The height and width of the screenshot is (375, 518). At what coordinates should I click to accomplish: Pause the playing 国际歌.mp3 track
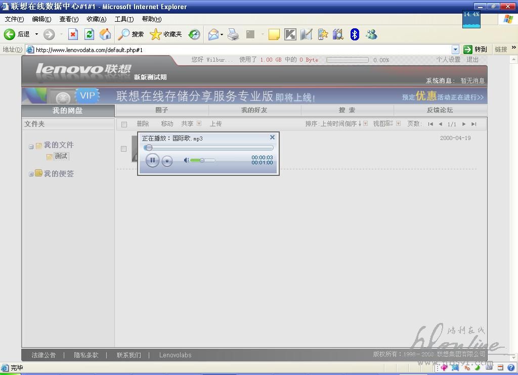coord(152,161)
